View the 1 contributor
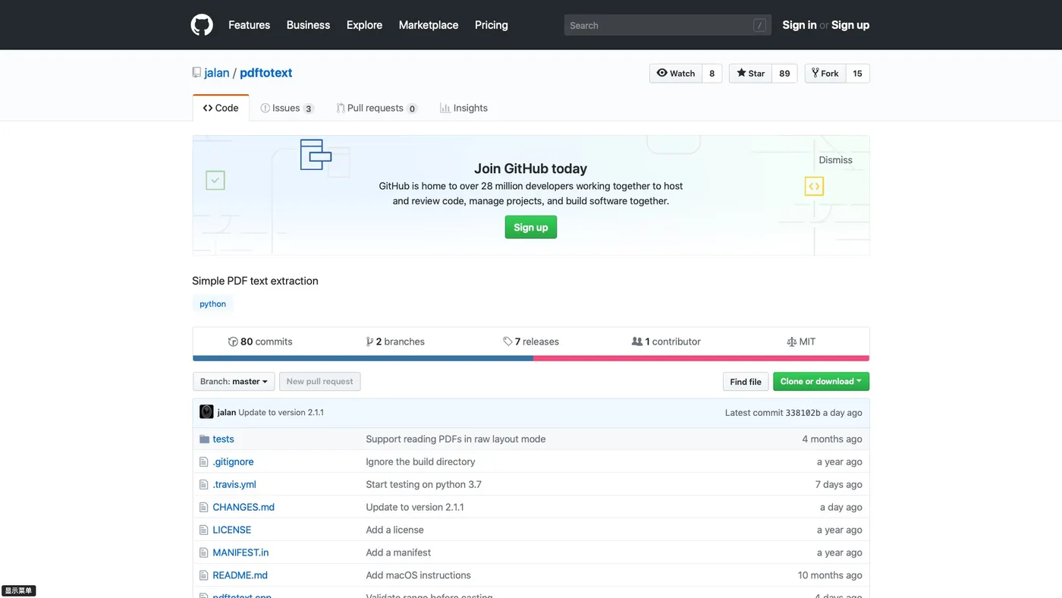1062x598 pixels. coord(666,341)
